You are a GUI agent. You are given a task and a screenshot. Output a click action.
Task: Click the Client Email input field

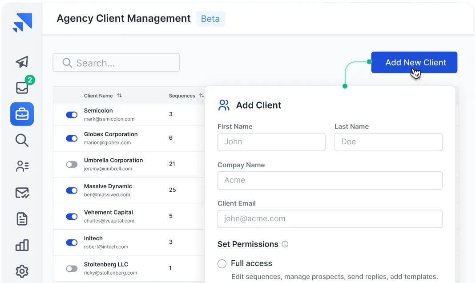coord(330,219)
